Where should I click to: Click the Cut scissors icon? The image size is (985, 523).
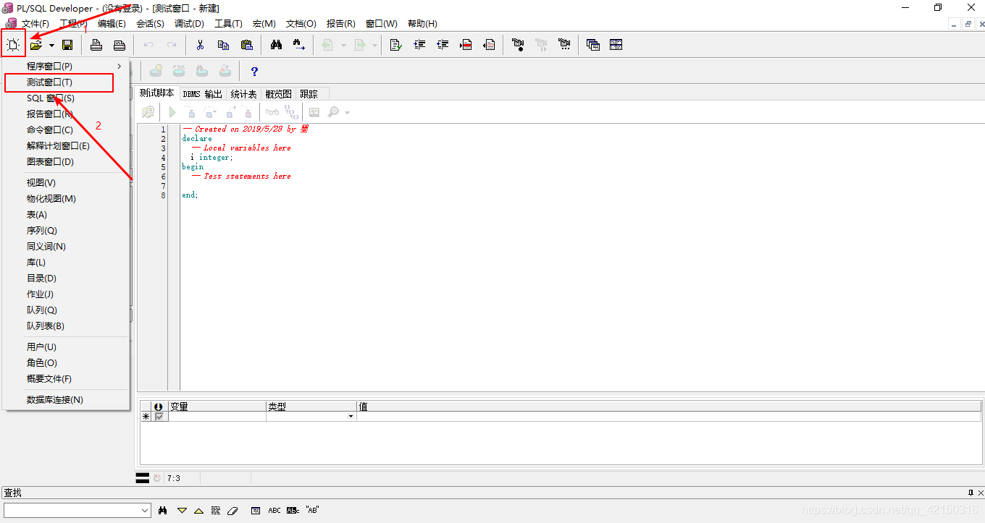[x=201, y=45]
